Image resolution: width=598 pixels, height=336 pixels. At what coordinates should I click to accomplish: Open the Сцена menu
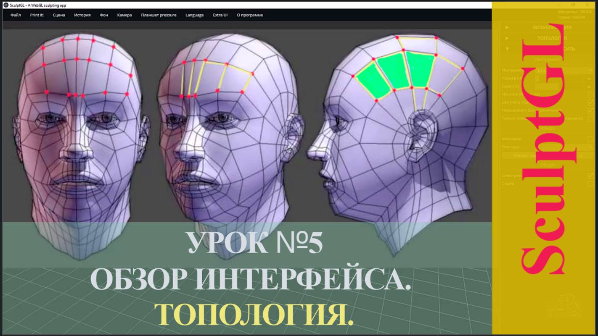pyautogui.click(x=59, y=15)
